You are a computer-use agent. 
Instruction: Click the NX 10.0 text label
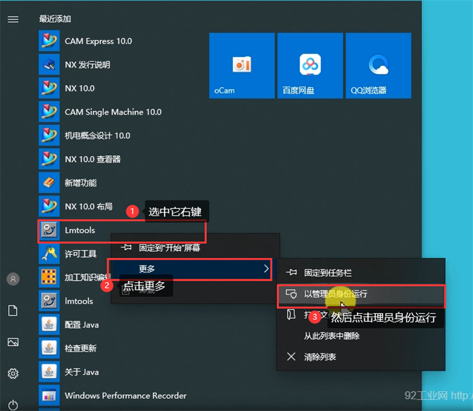[79, 88]
